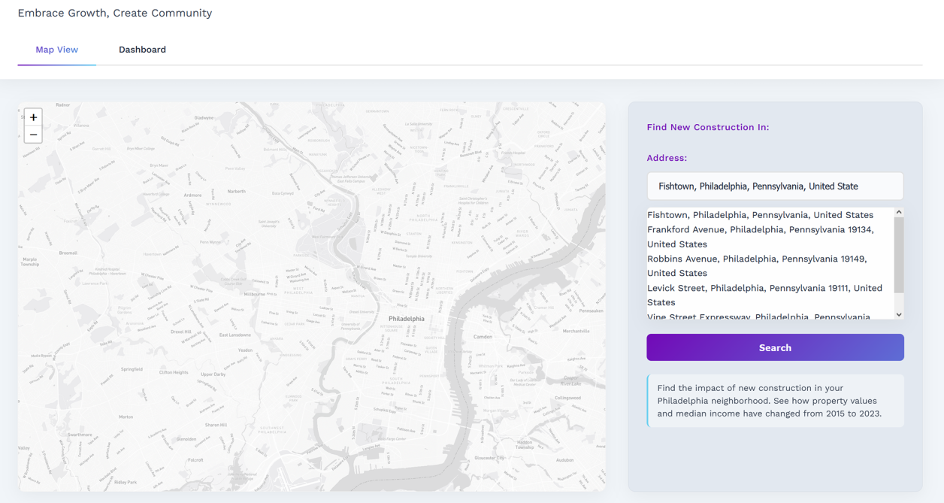Click the Ardmore map label
The image size is (944, 503).
pos(192,195)
